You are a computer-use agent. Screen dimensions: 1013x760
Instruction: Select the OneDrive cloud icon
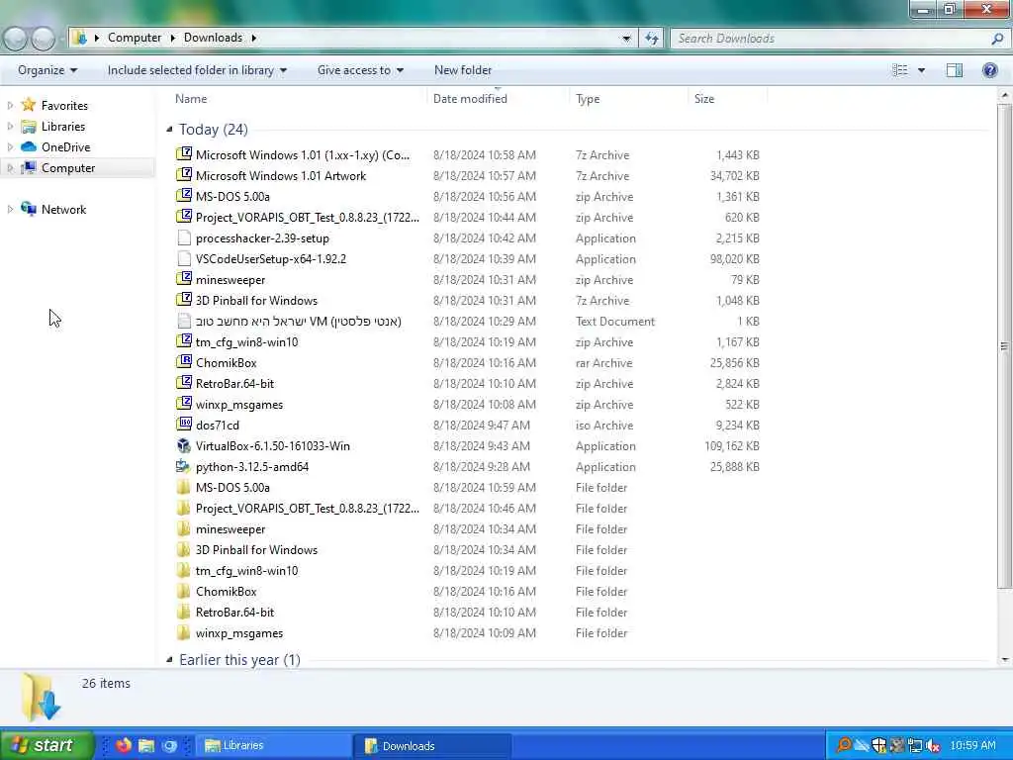[29, 146]
